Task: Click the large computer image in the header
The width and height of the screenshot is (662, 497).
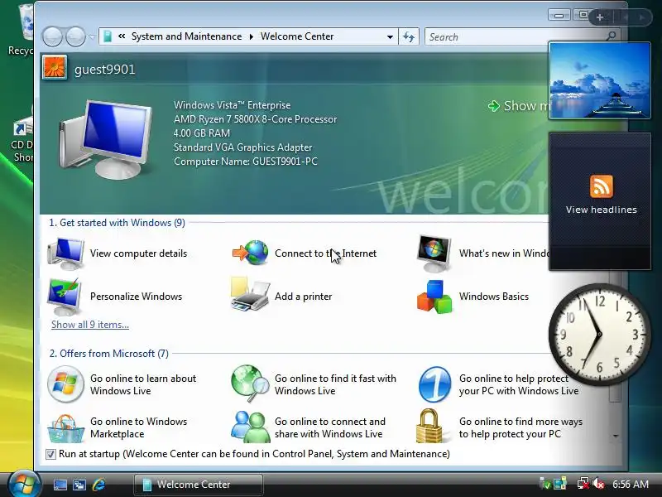Action: coord(106,139)
